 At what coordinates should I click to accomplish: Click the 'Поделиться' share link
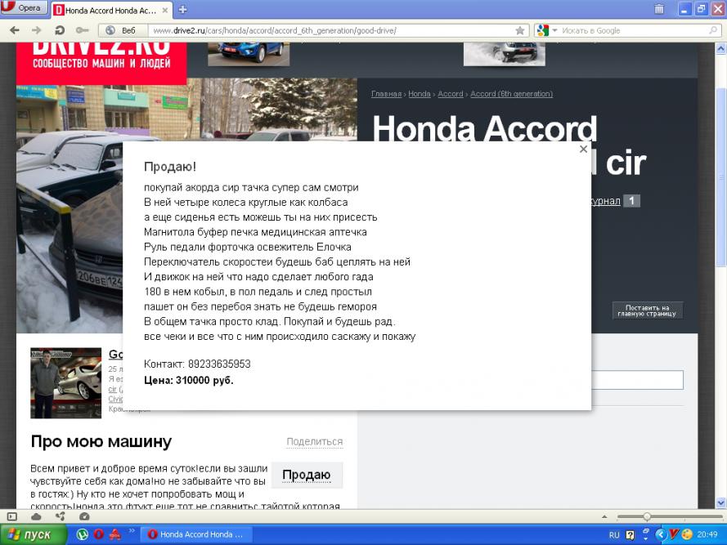314,442
